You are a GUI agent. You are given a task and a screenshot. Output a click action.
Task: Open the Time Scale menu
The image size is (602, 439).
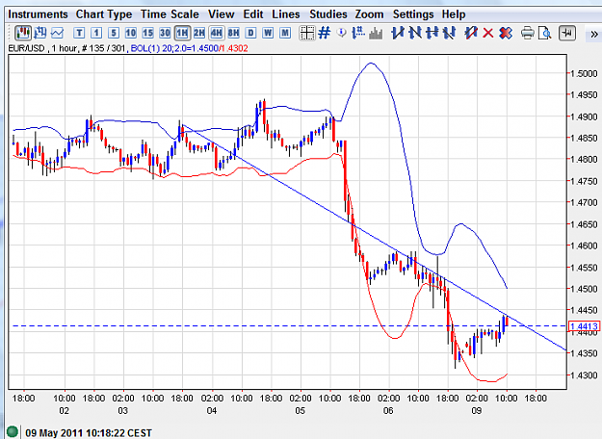pyautogui.click(x=170, y=14)
